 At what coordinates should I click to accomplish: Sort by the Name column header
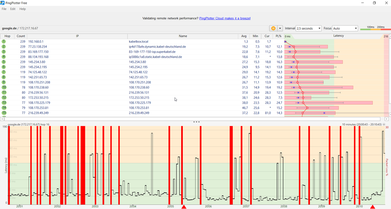point(183,36)
